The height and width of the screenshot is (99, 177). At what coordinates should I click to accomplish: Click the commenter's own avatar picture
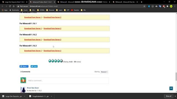[23, 80]
